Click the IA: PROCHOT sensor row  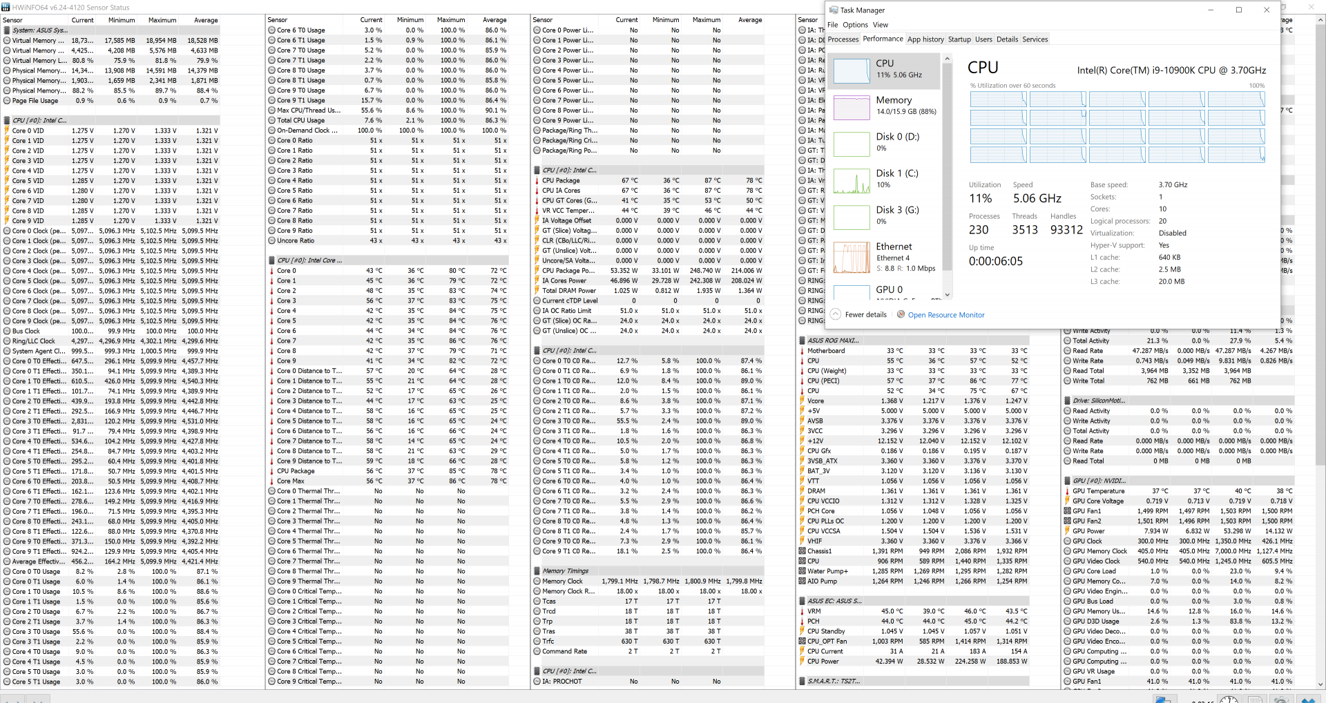coord(648,682)
